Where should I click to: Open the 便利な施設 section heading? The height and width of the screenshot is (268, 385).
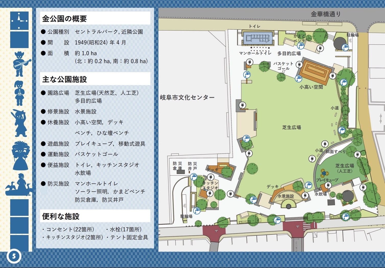[61, 216]
